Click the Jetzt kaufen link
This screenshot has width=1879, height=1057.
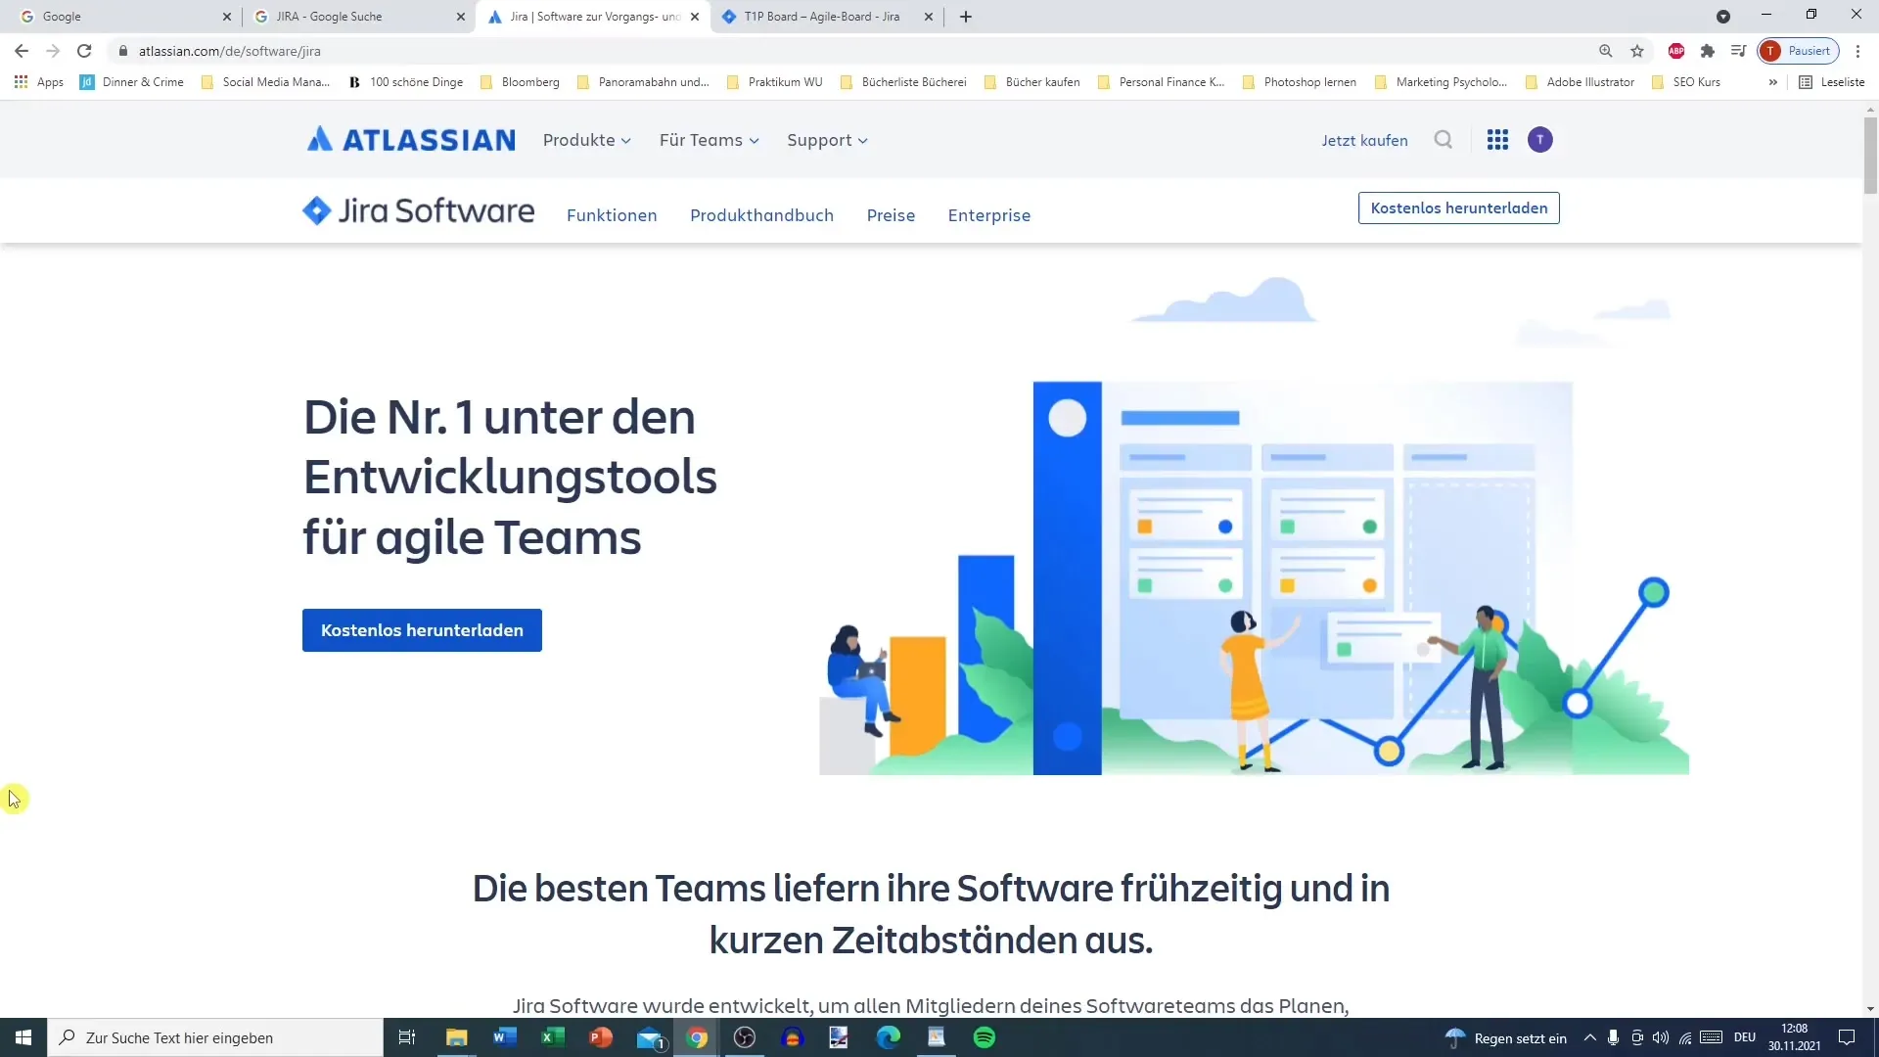[x=1364, y=140]
